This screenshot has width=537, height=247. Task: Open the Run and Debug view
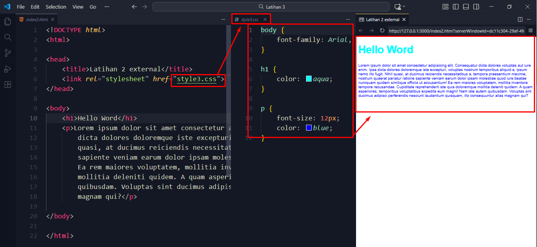coord(7,69)
